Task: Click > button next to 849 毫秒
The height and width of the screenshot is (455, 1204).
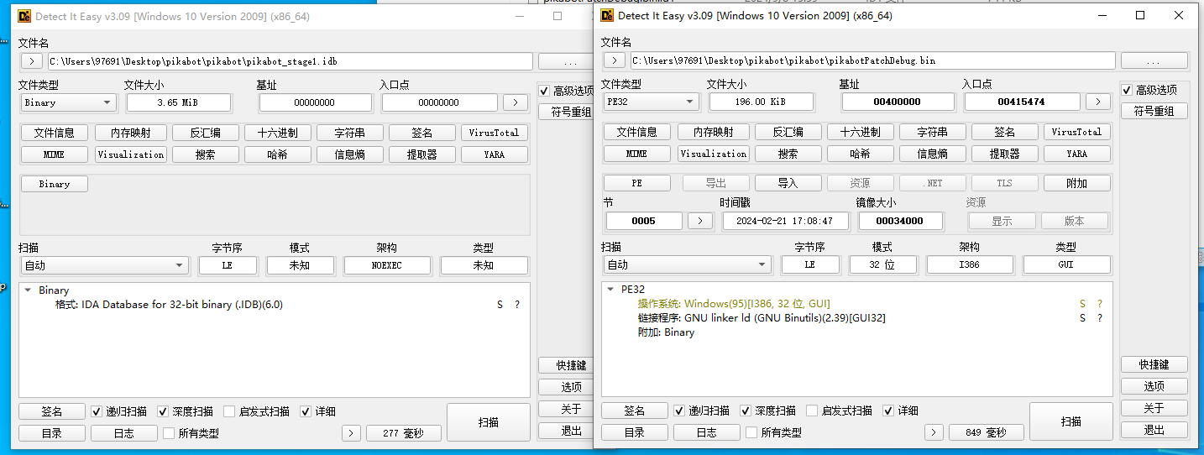Action: click(x=934, y=432)
